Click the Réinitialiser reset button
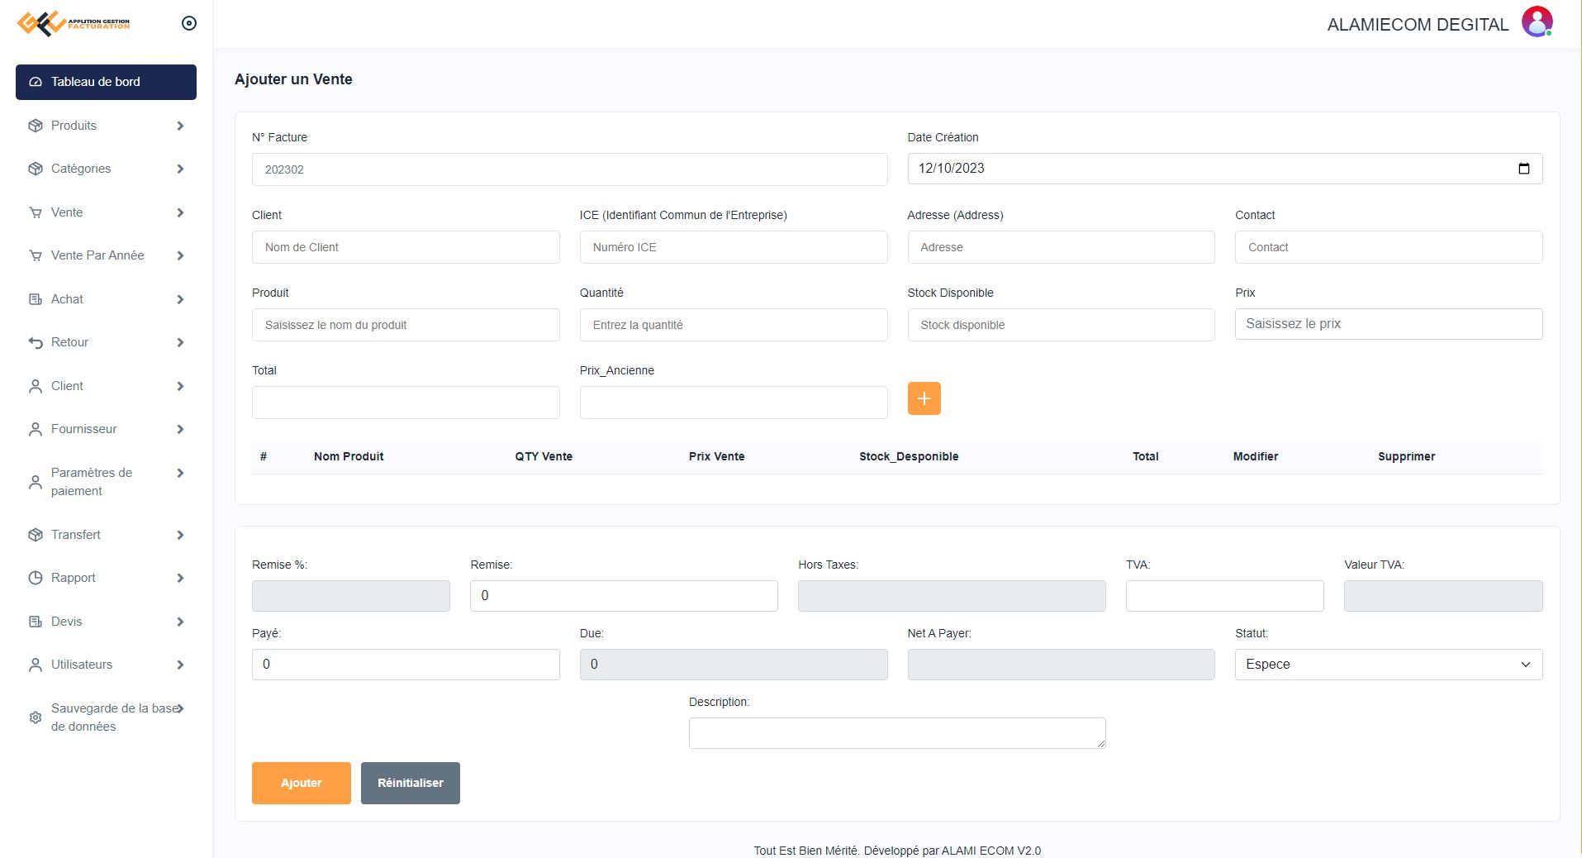1582x858 pixels. 410,783
